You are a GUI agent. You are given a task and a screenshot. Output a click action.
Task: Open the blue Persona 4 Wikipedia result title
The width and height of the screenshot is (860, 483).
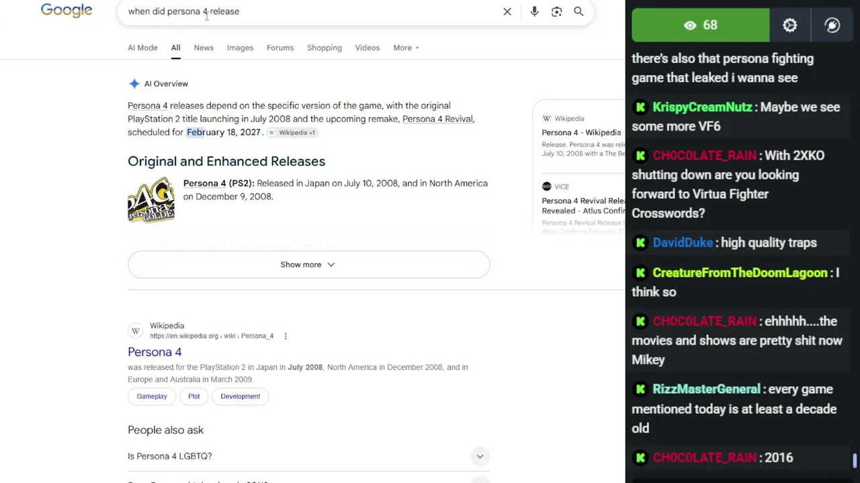pos(155,352)
